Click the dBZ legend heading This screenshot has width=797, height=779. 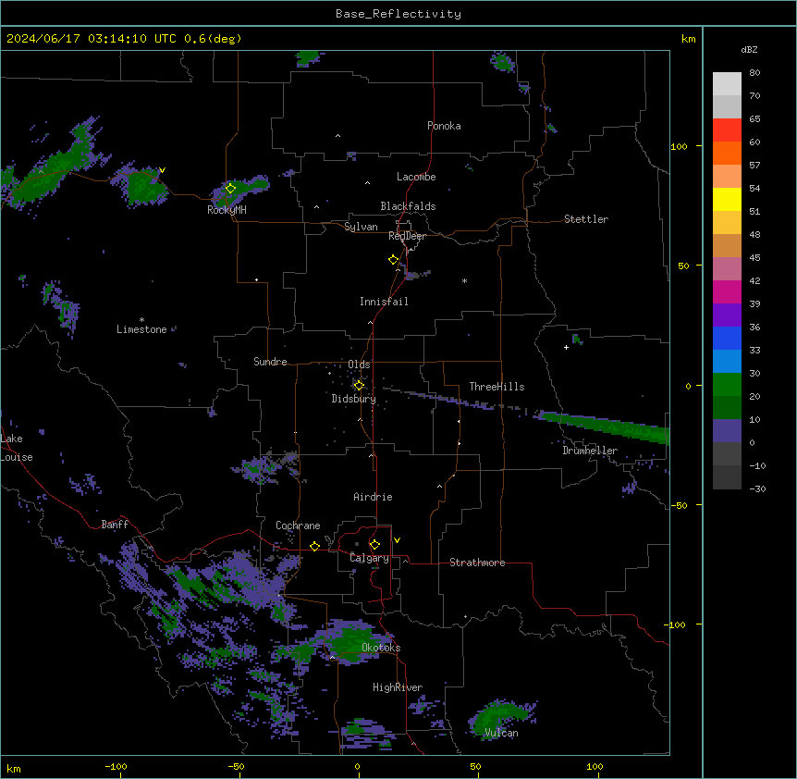point(749,50)
